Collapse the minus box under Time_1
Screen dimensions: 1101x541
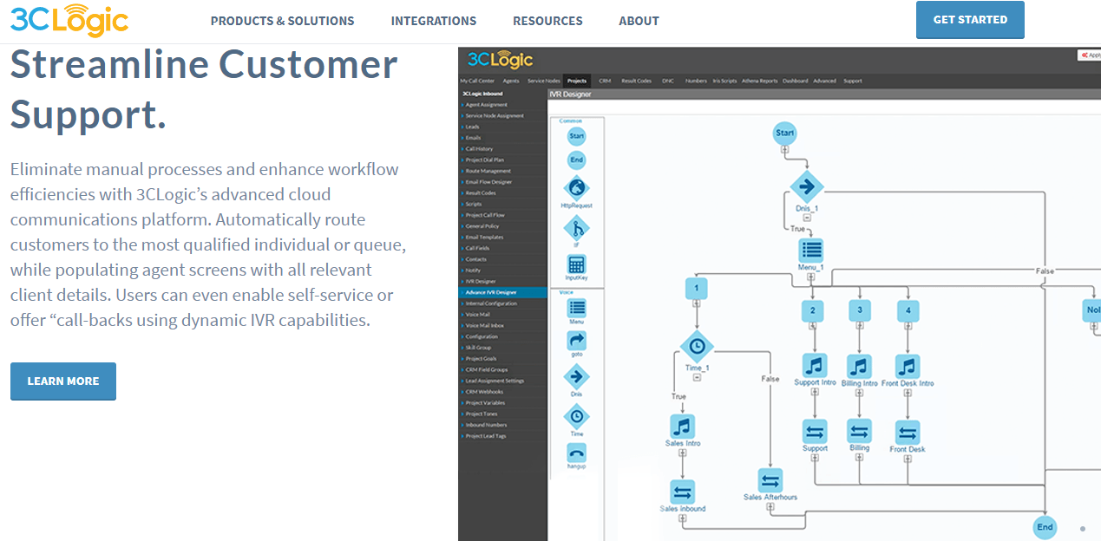(x=696, y=378)
